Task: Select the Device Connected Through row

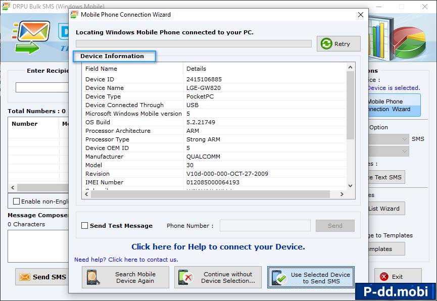Action: coord(214,105)
